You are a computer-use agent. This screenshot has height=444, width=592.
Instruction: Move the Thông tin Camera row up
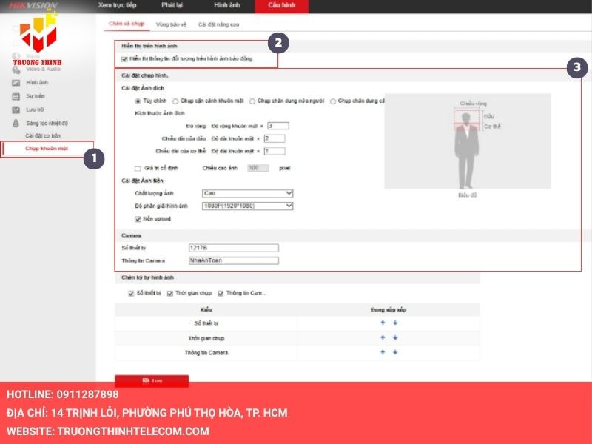coord(383,352)
